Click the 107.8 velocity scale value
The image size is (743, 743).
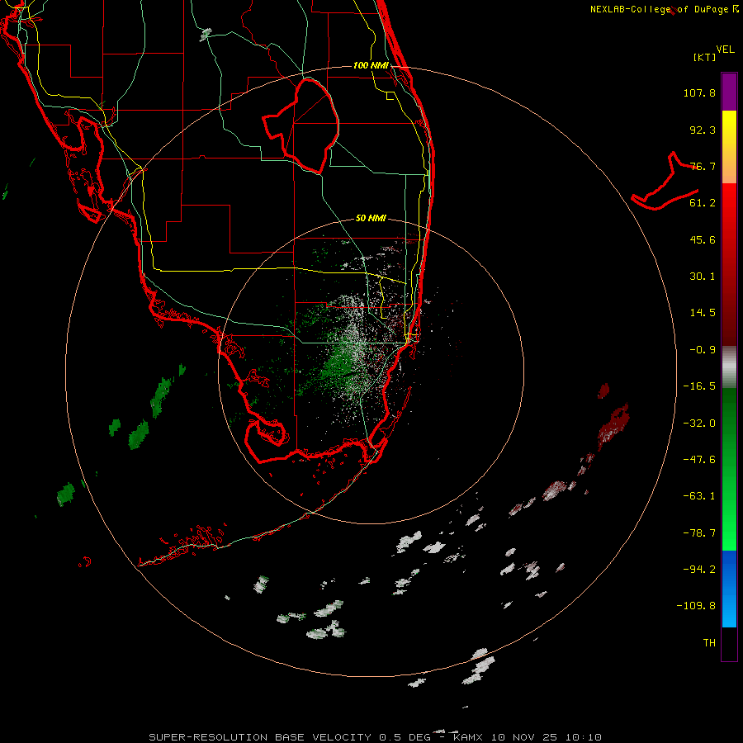coord(699,92)
